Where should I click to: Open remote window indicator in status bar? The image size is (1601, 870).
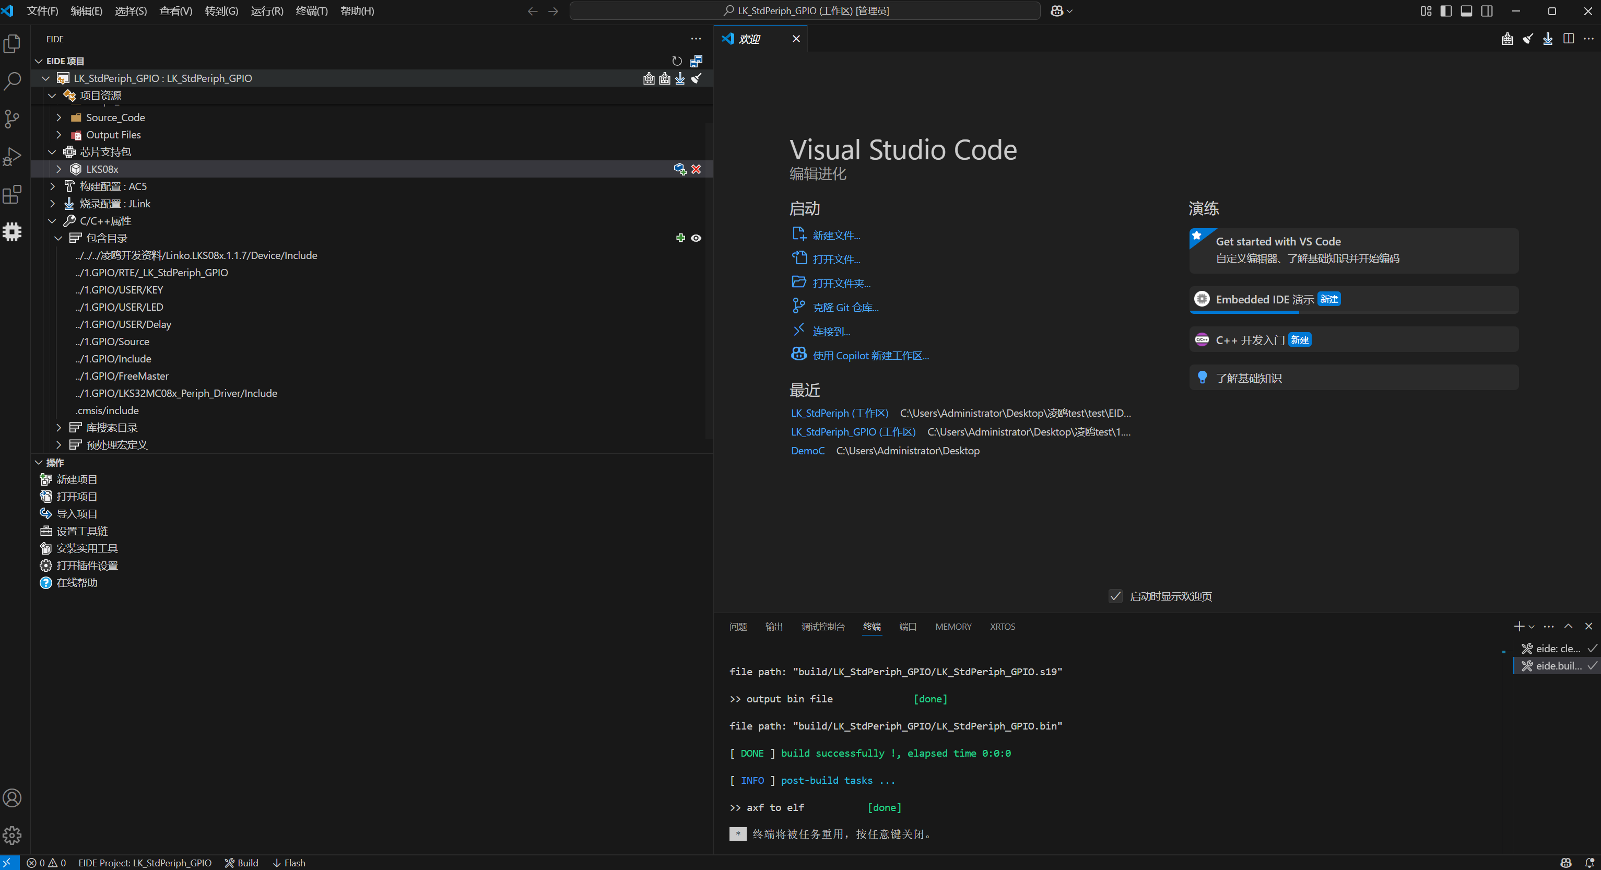[x=9, y=863]
